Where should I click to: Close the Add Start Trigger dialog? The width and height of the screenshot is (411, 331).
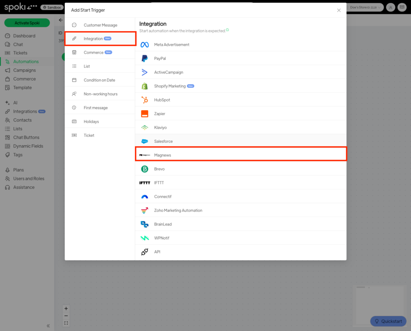click(339, 10)
